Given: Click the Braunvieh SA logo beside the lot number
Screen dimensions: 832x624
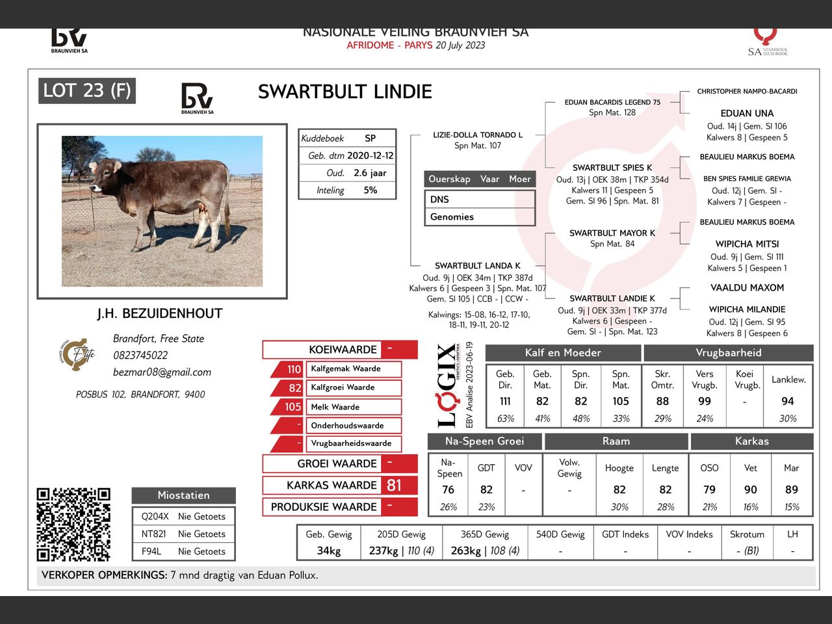Looking at the screenshot, I should point(198,99).
